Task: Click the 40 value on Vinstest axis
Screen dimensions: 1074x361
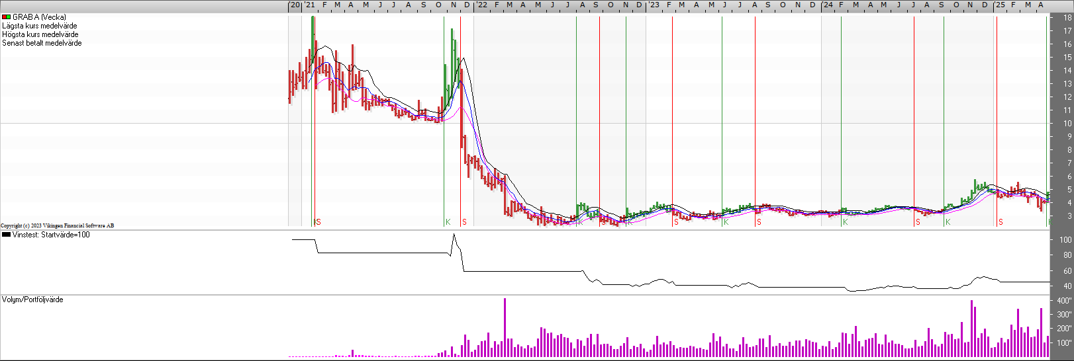Action: tap(1067, 286)
